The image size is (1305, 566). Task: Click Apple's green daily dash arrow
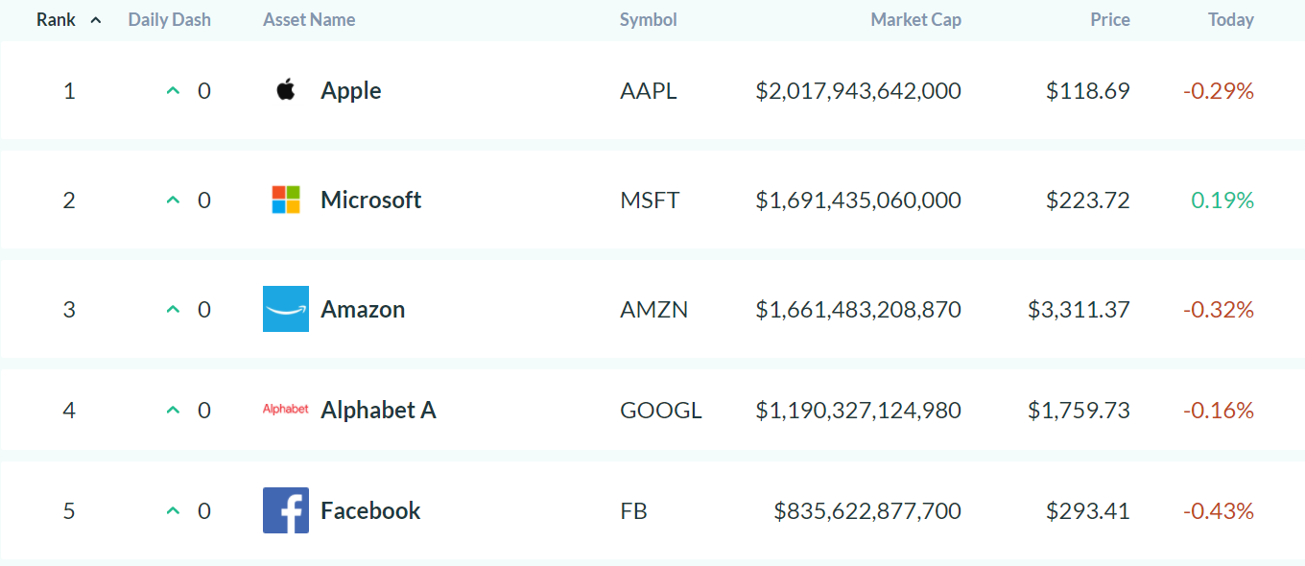pyautogui.click(x=173, y=91)
